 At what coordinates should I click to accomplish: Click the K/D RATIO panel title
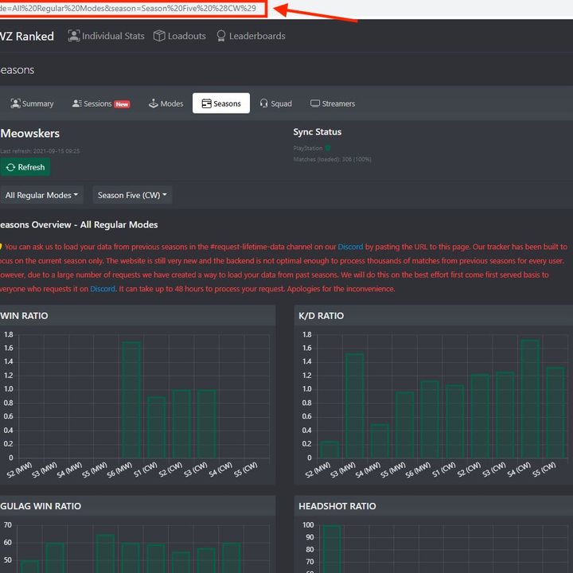[x=322, y=316]
